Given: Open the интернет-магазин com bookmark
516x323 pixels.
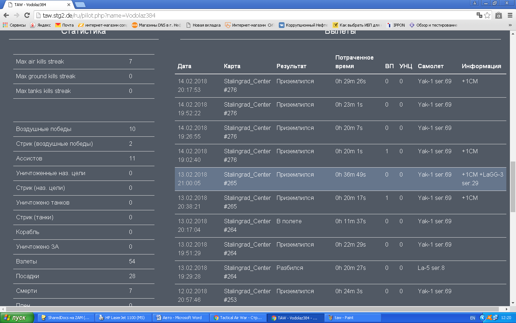Looking at the screenshot, I should [x=102, y=25].
